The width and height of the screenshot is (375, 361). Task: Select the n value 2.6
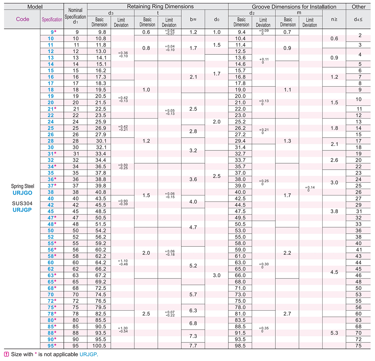coord(334,160)
